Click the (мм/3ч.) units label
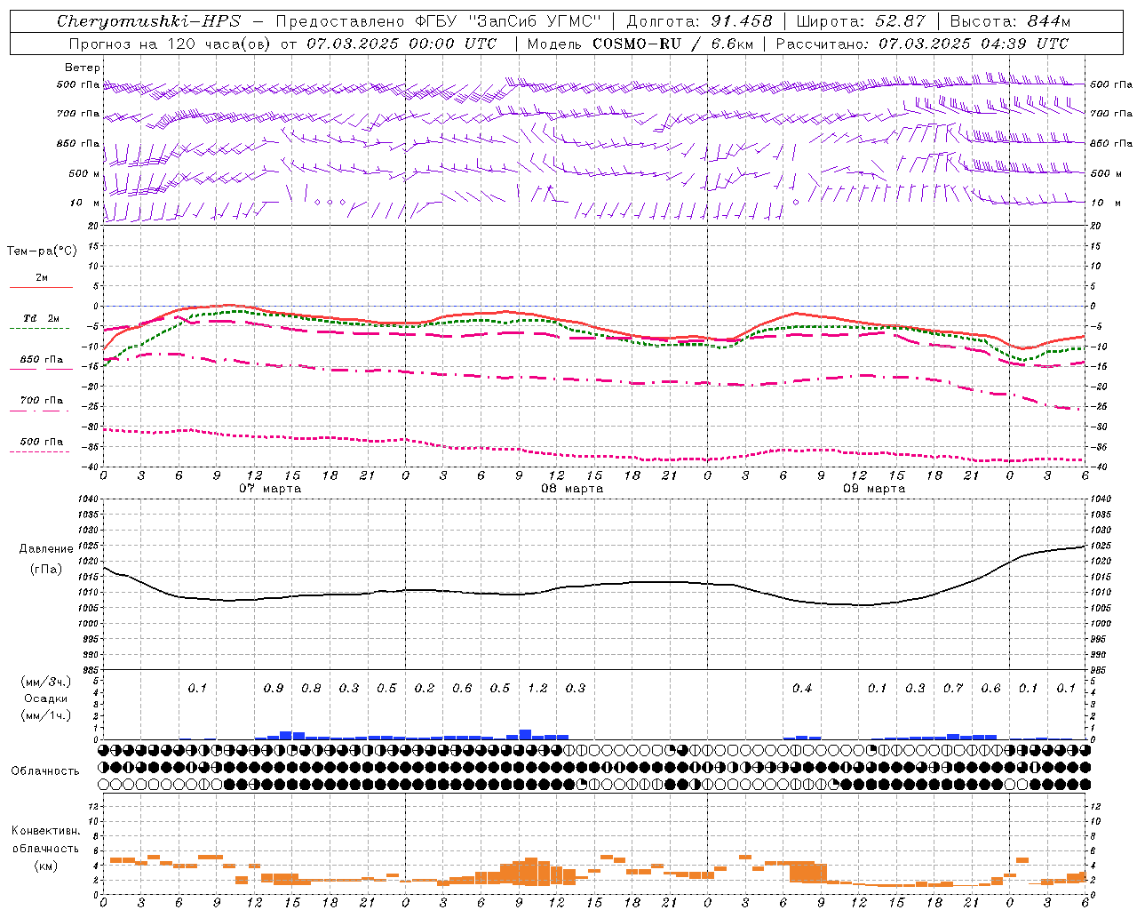The height and width of the screenshot is (910, 1137). pyautogui.click(x=46, y=682)
